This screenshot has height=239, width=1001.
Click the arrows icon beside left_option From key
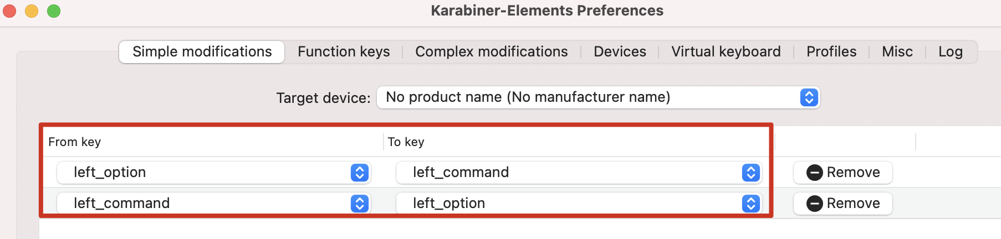tap(360, 173)
